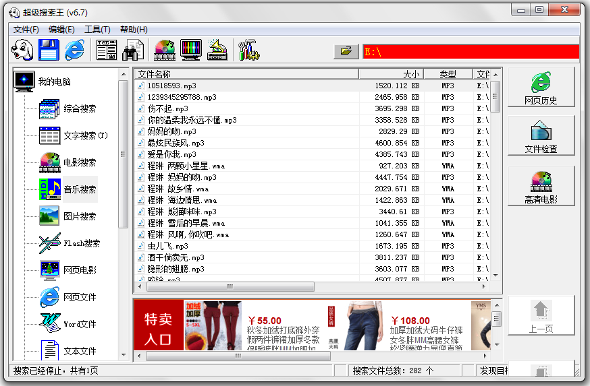Open 图片搜索 from the sidebar
590x386 pixels.
point(80,216)
